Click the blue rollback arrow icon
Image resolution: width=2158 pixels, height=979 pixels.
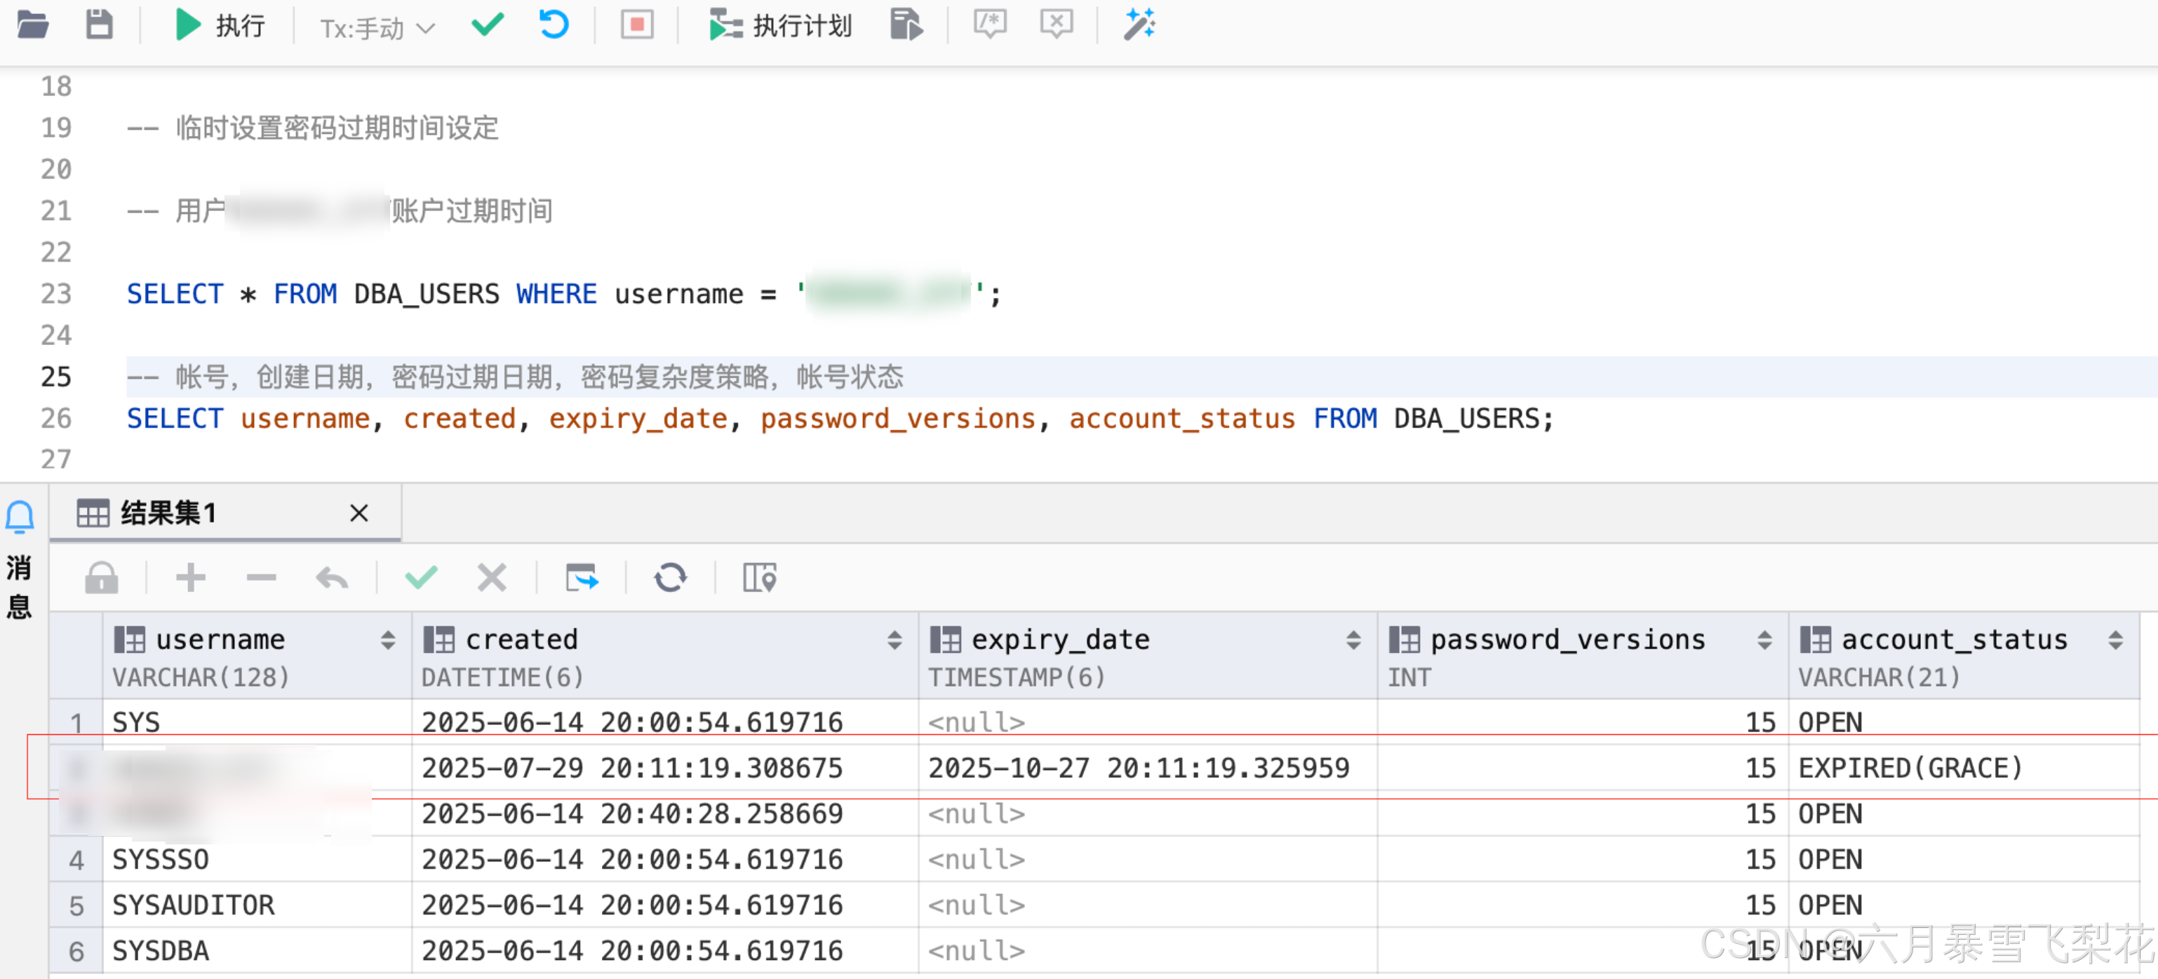point(554,25)
